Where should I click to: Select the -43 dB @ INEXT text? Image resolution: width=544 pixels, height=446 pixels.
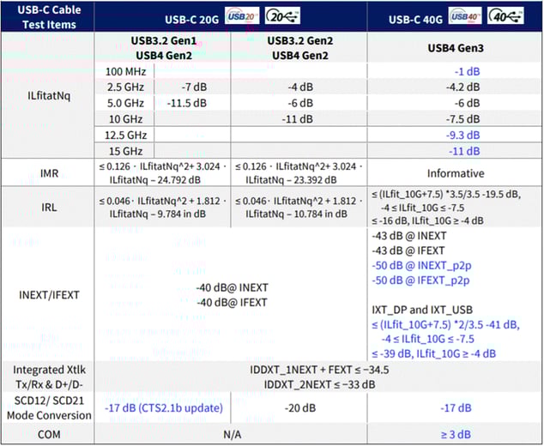(408, 236)
